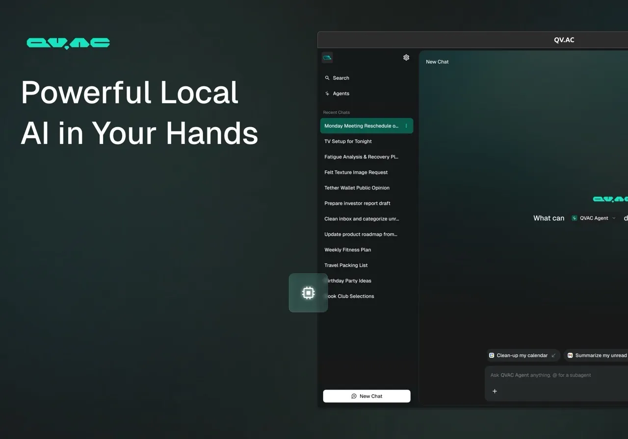
Task: Click the plus attach icon in prompt box
Action: tap(495, 391)
